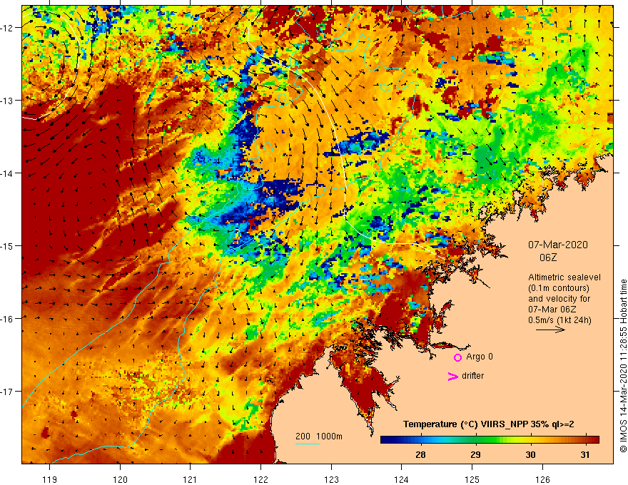This screenshot has width=628, height=485.
Task: Click the cyan 200/1000m contour legend line
Action: [307, 444]
